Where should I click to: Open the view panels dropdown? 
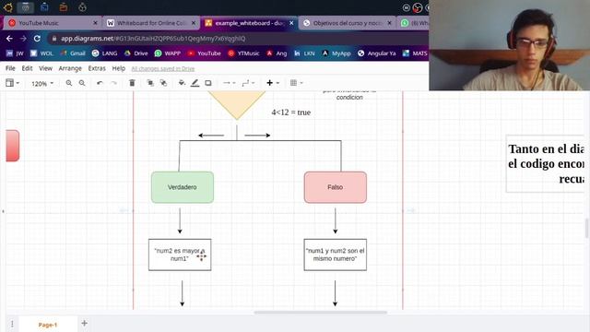(12, 83)
